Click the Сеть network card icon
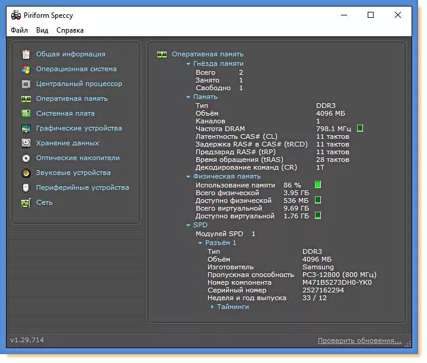427x363 pixels. point(26,203)
